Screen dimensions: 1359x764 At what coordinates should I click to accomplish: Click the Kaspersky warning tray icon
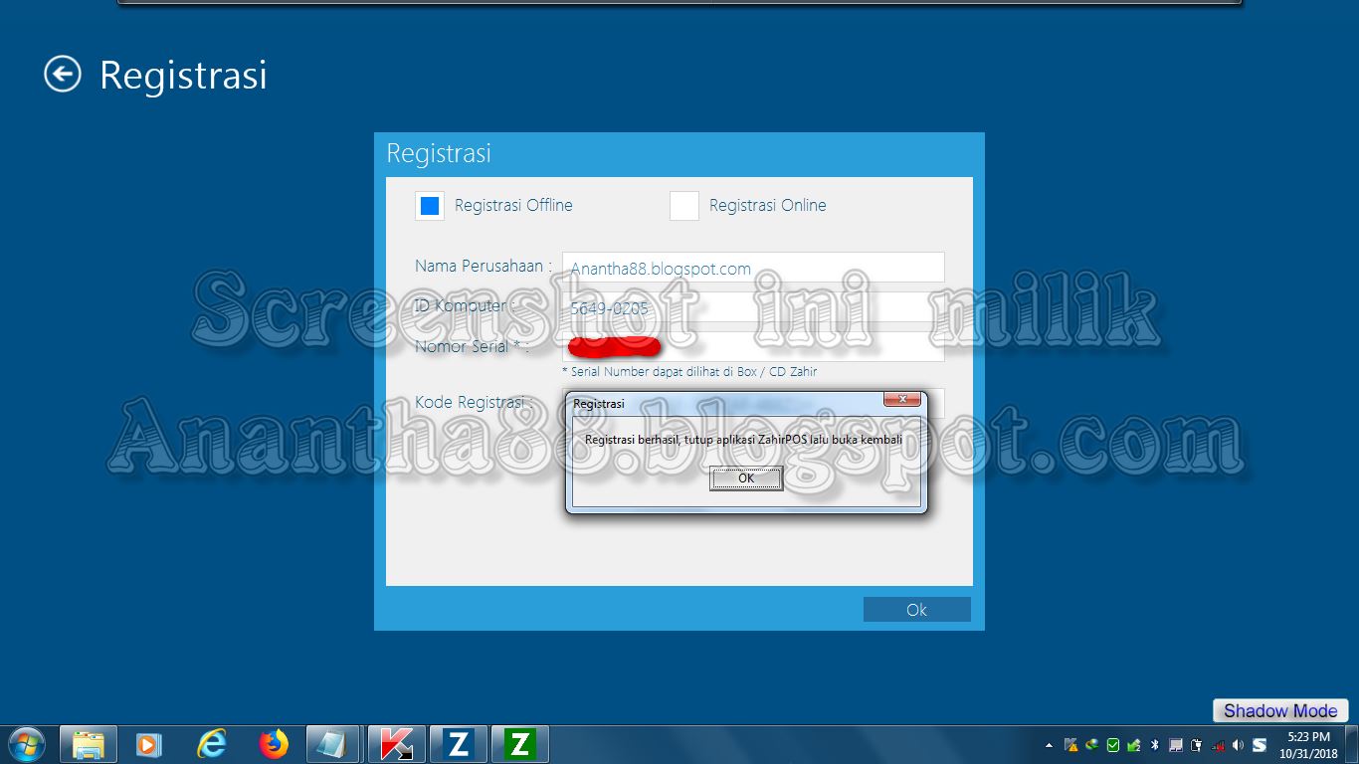(1071, 745)
